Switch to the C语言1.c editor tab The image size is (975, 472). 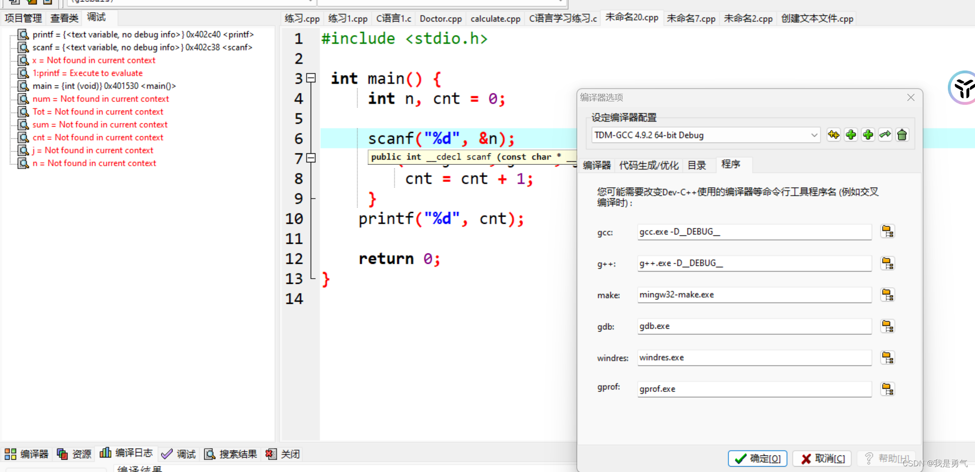coord(393,19)
